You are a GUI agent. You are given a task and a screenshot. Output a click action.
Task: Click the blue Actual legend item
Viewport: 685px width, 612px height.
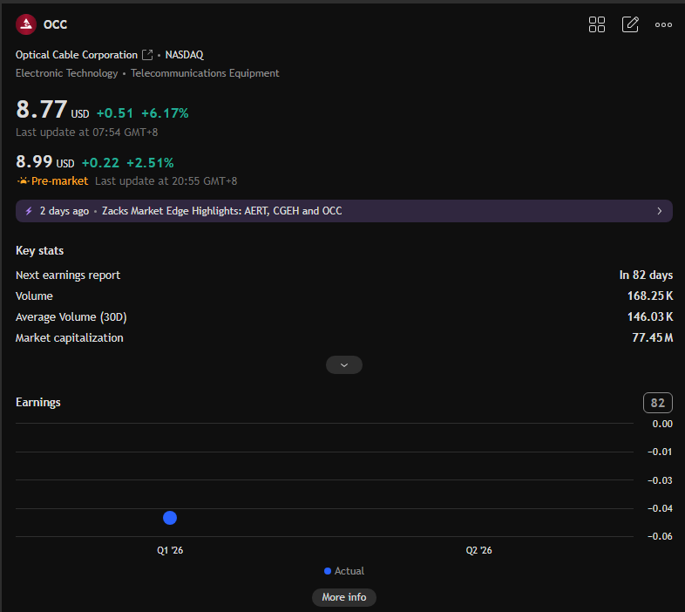coord(344,571)
